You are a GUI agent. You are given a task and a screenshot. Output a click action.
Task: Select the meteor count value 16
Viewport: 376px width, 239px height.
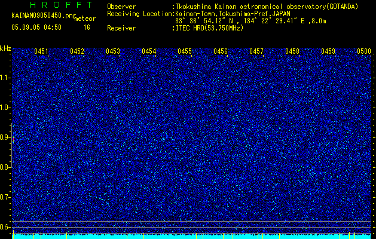point(87,27)
